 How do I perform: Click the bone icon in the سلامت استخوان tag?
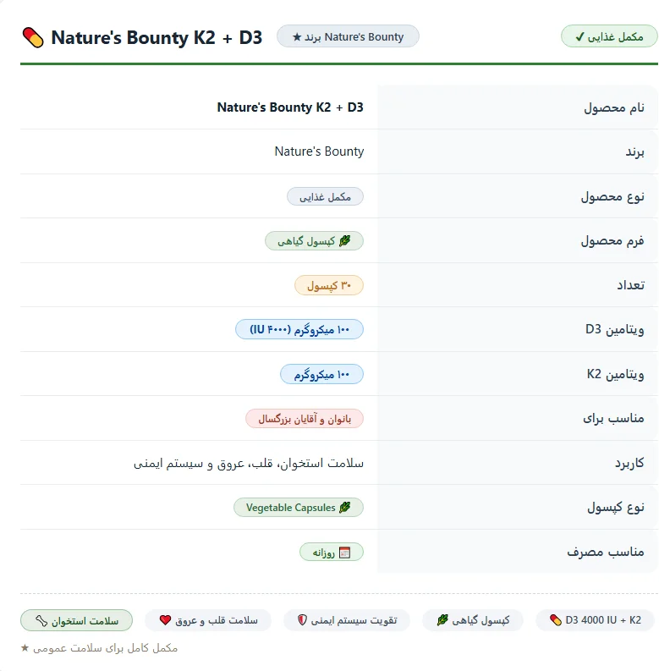tap(41, 620)
